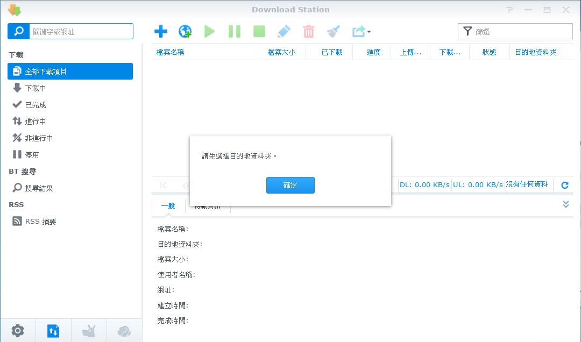581x342 pixels.
Task: Click the first page icon in paging bar
Action: [164, 185]
